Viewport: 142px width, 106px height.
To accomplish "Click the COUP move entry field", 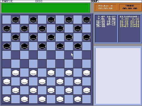I will [120, 1].
